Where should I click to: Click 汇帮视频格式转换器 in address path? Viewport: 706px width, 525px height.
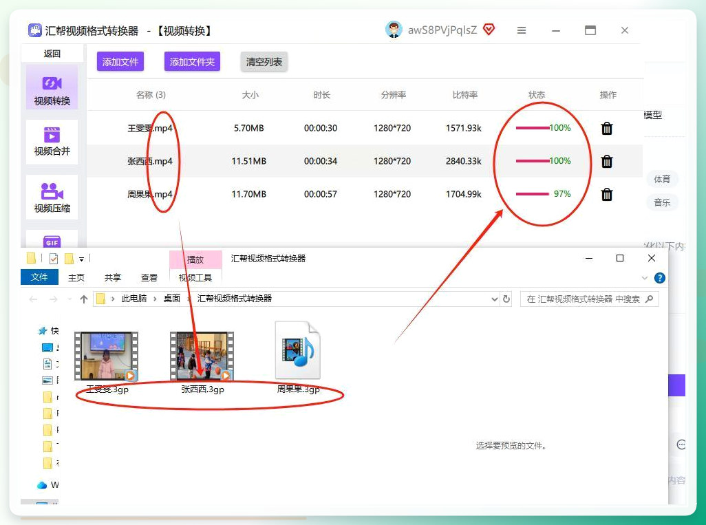235,299
